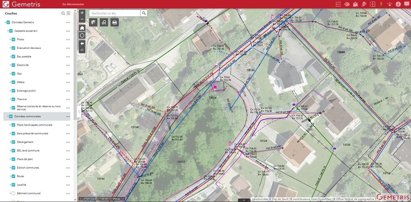This screenshot has height=202, width=411.
Task: Go to previous map extent arrow
Action: tap(82, 43)
